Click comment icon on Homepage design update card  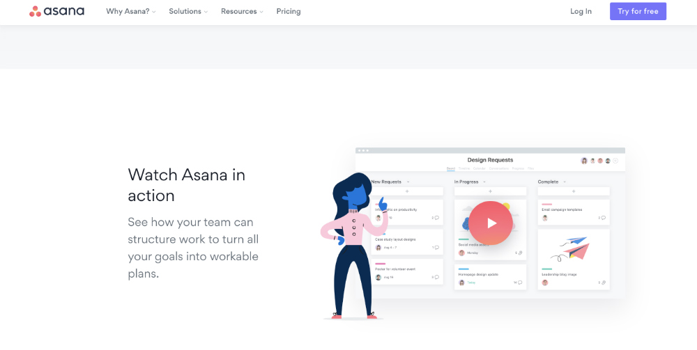(x=520, y=282)
